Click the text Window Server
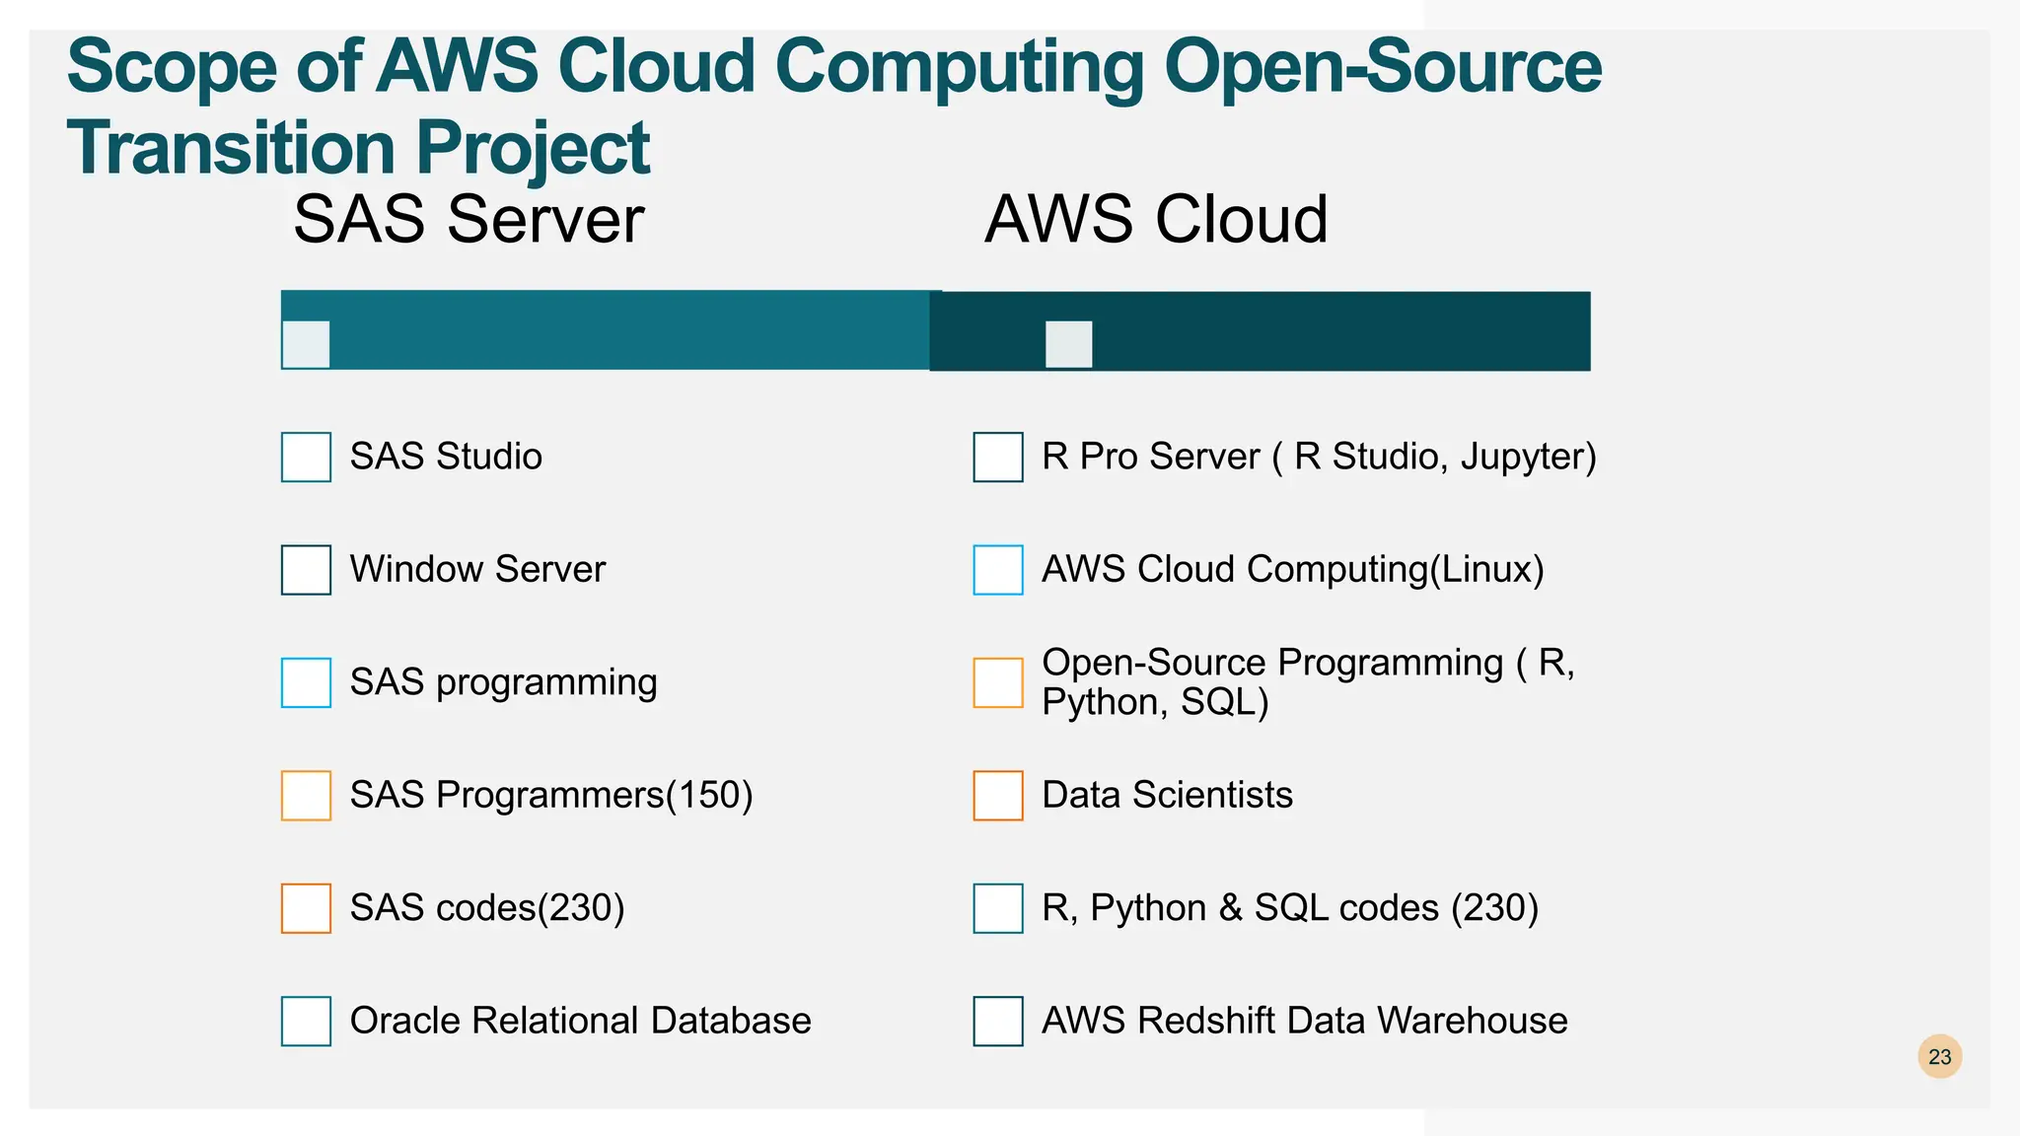This screenshot has width=2020, height=1136. tap(477, 569)
